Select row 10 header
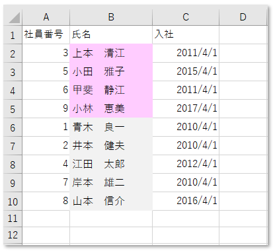273x251 pixels. pyautogui.click(x=13, y=201)
